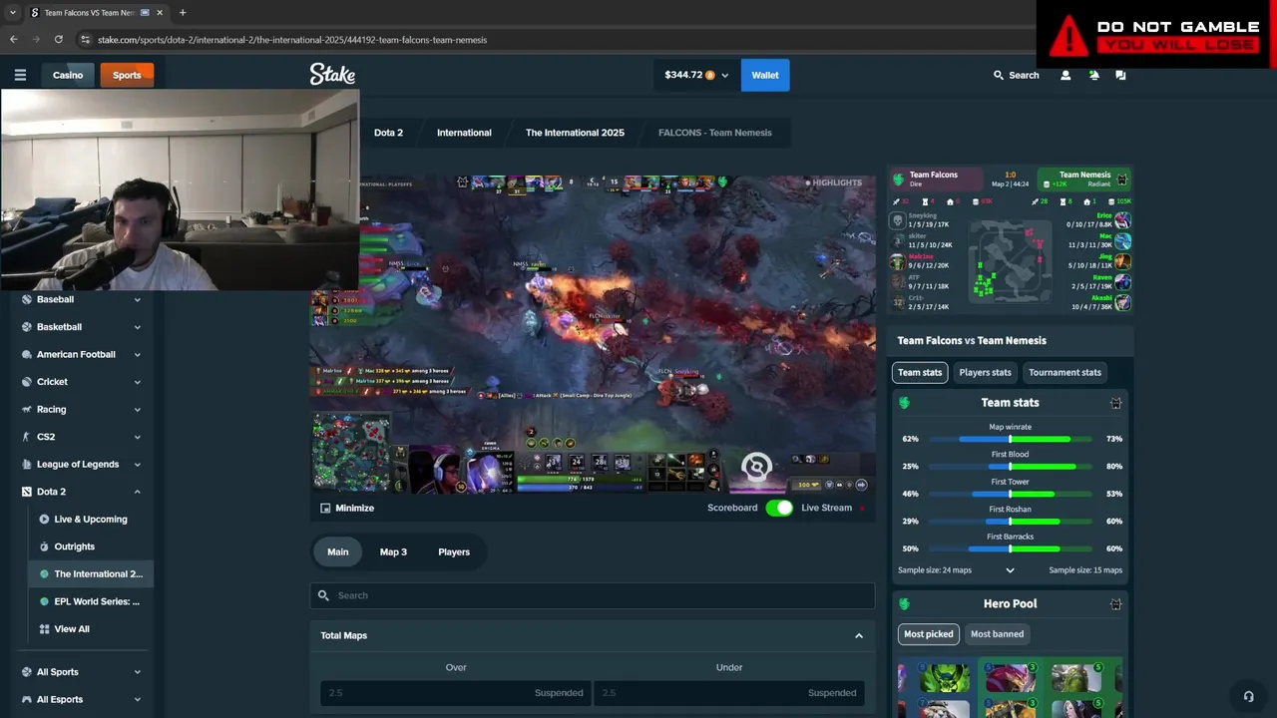Select Most picked hero filter
Screen dimensions: 1277x718
tap(928, 634)
